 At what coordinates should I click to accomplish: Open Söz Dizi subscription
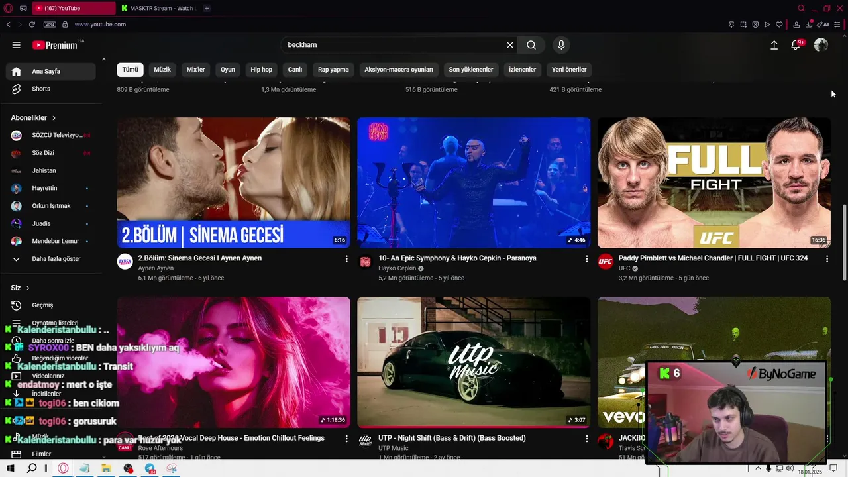click(x=52, y=153)
